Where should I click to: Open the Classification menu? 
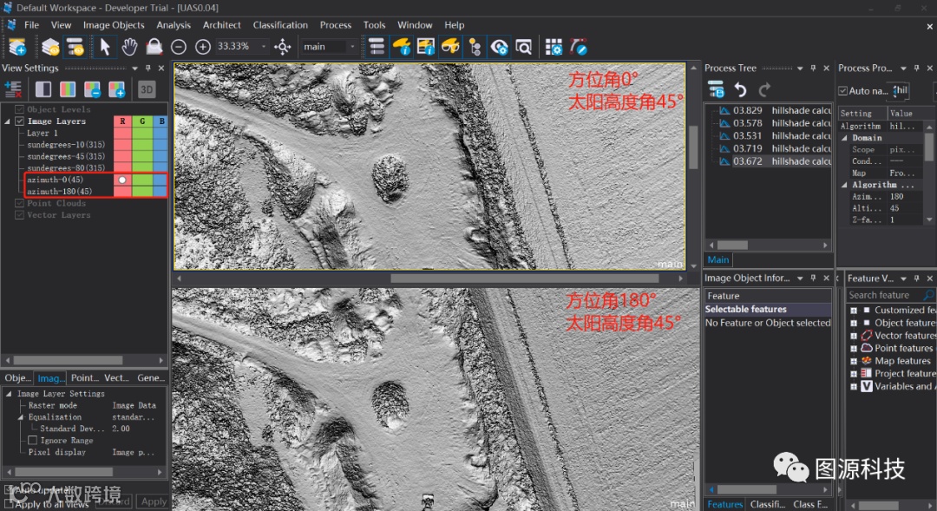pyautogui.click(x=280, y=25)
